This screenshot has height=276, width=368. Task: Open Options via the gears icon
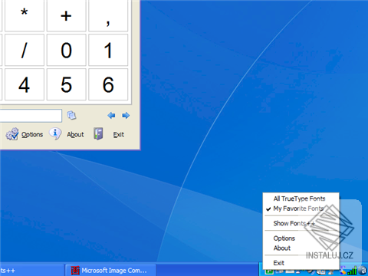[x=12, y=134]
